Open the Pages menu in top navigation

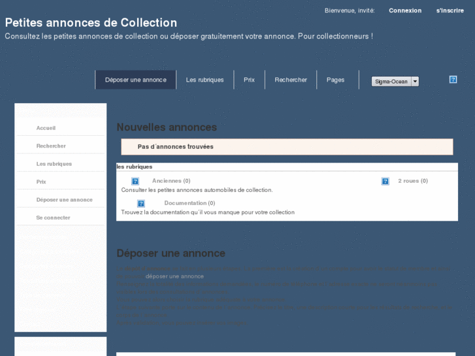pyautogui.click(x=335, y=80)
